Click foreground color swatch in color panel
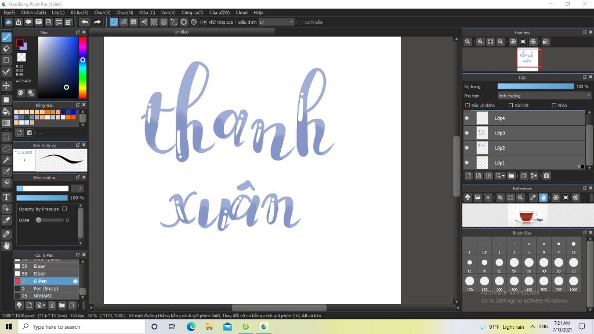Viewport: 594px width, 334px height. point(20,43)
